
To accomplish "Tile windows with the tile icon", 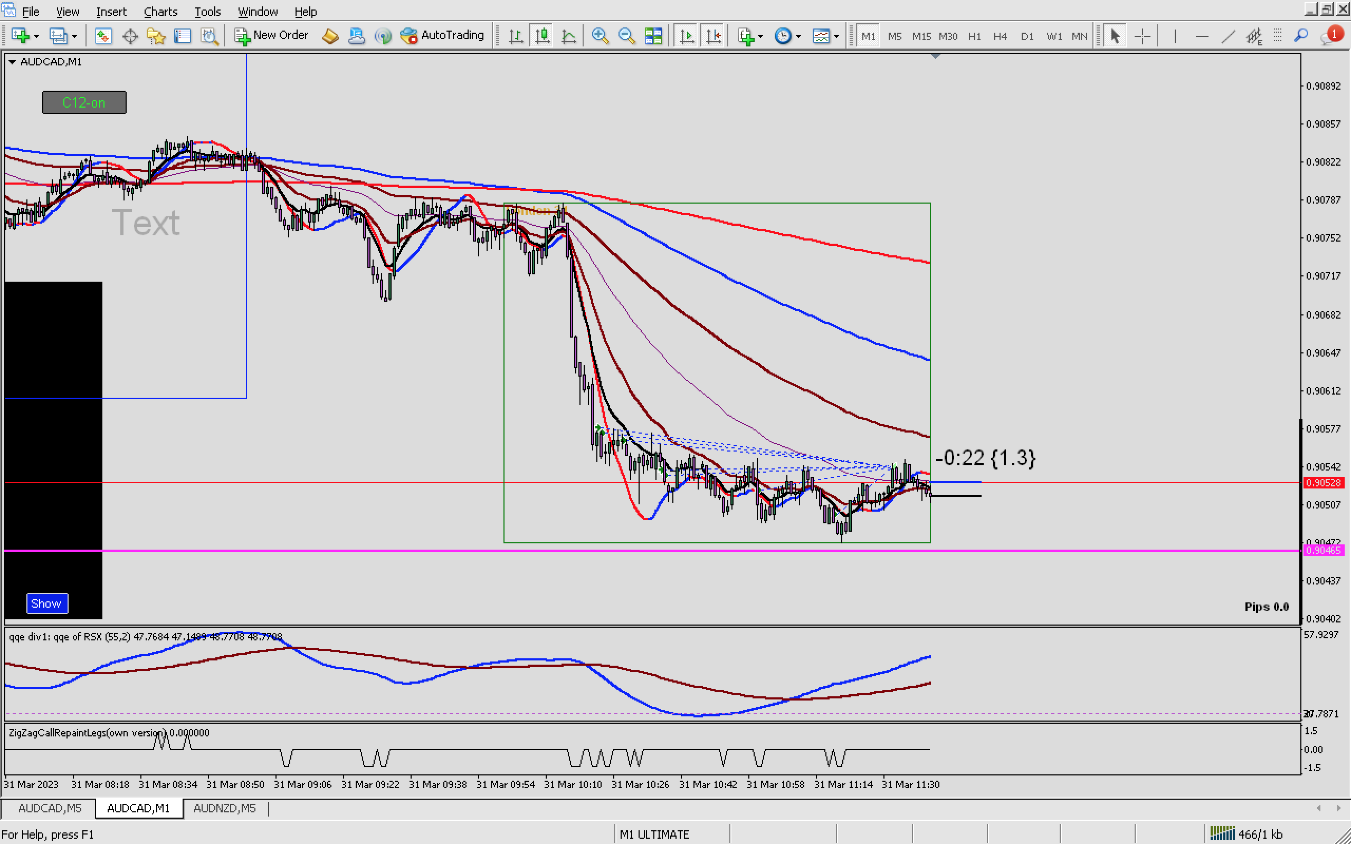I will 653,36.
